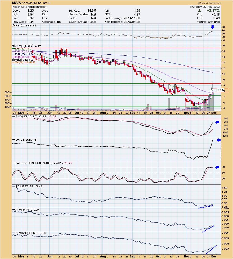Click the 'ANVS:$DJUSBT 0.003' panel label
The height and width of the screenshot is (259, 233).
(x=31, y=233)
